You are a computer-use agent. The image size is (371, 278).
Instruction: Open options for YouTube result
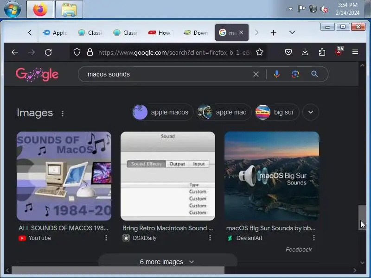click(x=106, y=238)
